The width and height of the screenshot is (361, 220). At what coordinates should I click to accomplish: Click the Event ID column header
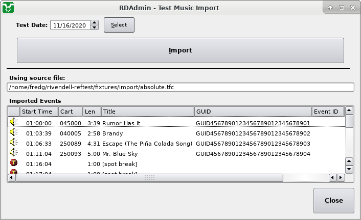click(327, 112)
